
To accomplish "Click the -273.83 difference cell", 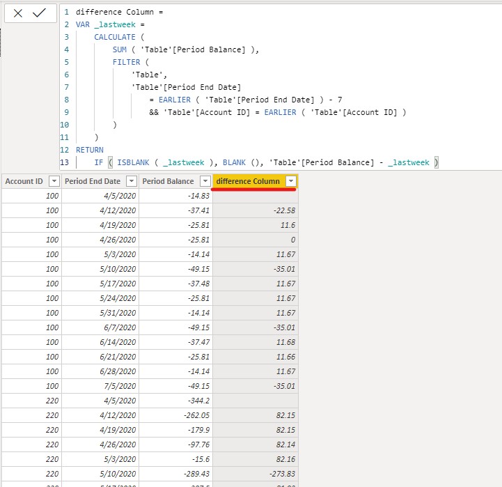I will click(x=256, y=474).
